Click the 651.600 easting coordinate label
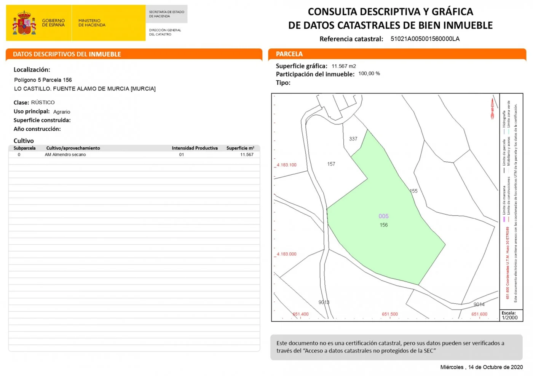 479,314
